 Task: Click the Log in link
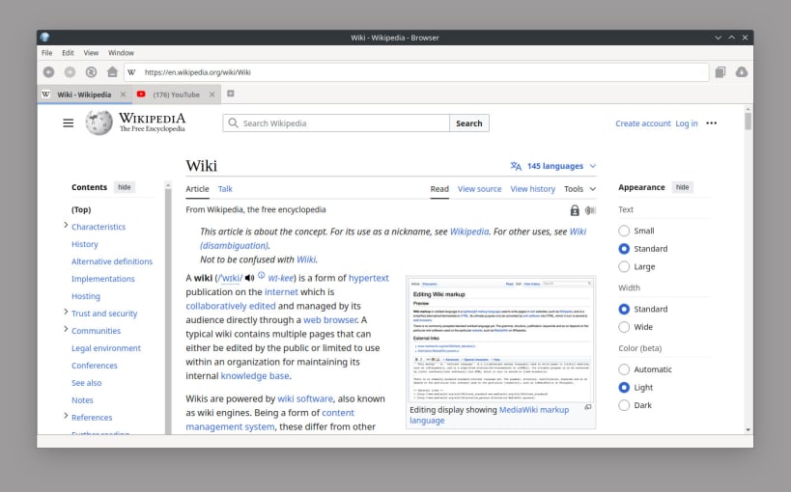click(687, 123)
